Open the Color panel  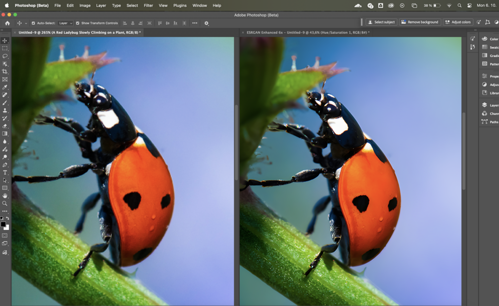[x=490, y=39]
